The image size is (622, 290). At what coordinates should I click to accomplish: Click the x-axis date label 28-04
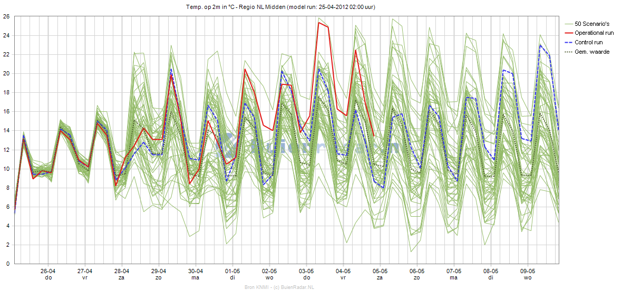[122, 272]
